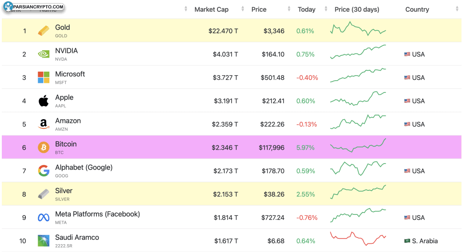The height and width of the screenshot is (252, 464).
Task: Sort by Country column header
Action: tap(417, 10)
